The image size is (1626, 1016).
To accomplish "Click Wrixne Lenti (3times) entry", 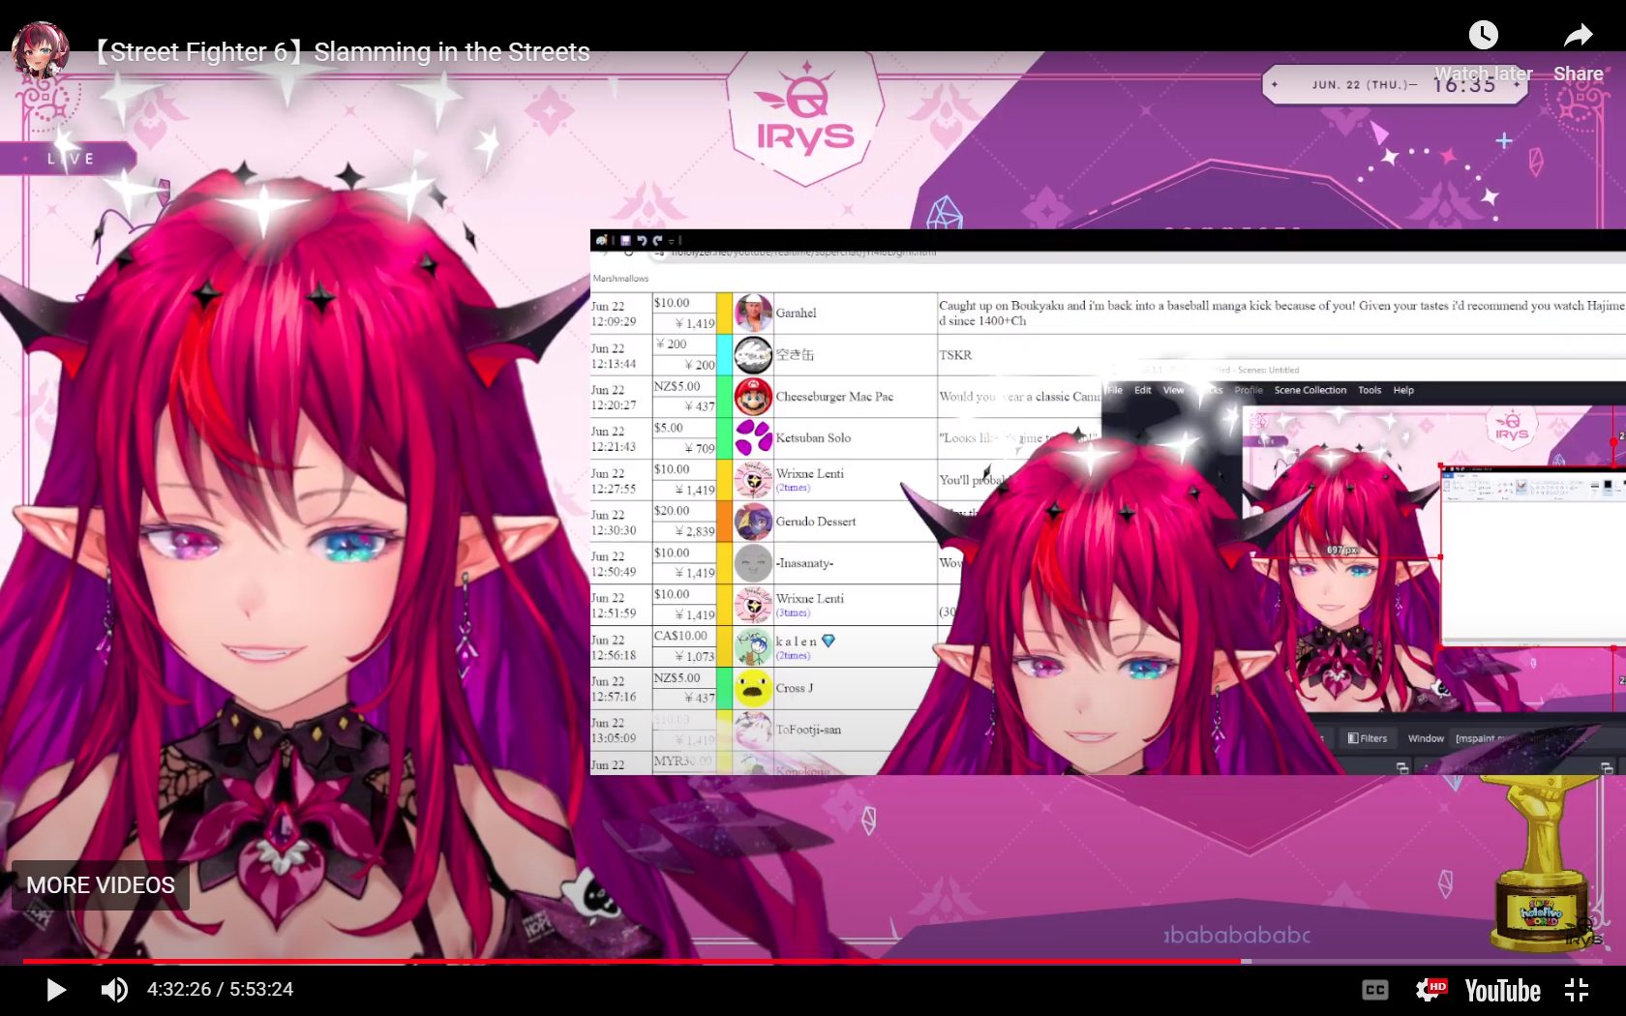I will [x=809, y=605].
